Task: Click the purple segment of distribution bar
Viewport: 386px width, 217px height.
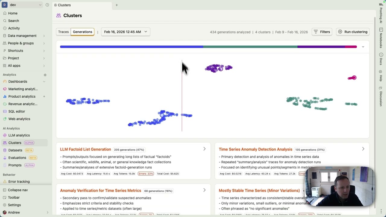Action: (x=321, y=47)
